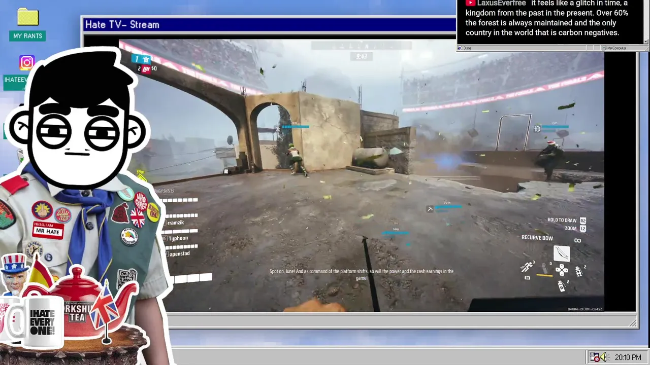Select the bottom grenade gadget icon

pos(562,286)
